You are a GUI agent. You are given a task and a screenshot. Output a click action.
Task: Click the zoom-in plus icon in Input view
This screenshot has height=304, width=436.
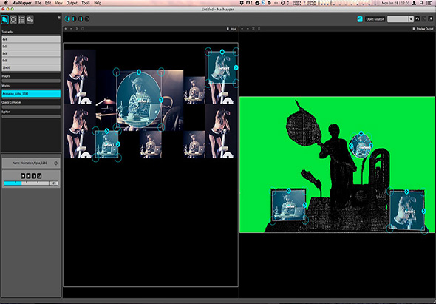(x=66, y=29)
